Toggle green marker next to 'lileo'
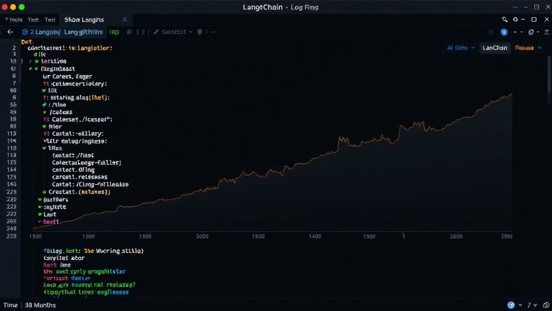 click(x=44, y=148)
